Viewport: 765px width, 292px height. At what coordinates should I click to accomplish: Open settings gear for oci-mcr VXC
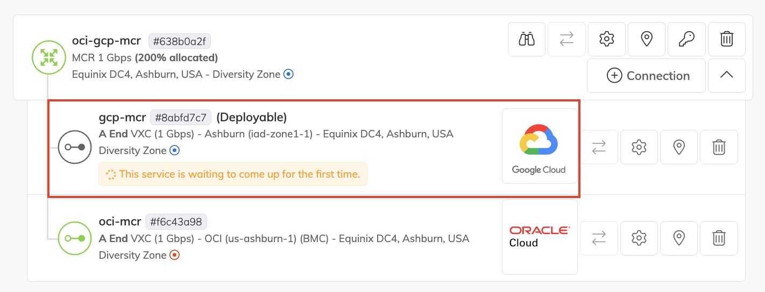(x=639, y=238)
